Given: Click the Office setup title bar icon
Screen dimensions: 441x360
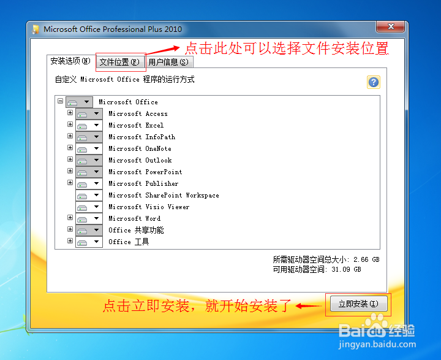Looking at the screenshot, I should point(36,29).
